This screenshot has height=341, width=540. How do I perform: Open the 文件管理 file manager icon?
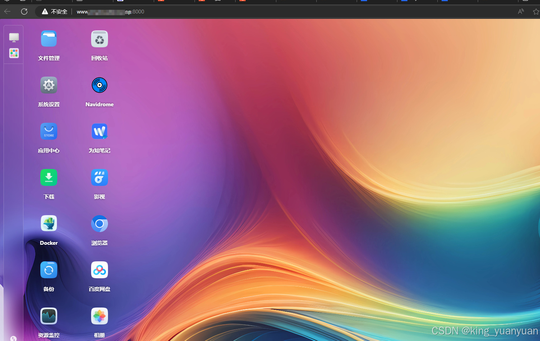point(49,39)
